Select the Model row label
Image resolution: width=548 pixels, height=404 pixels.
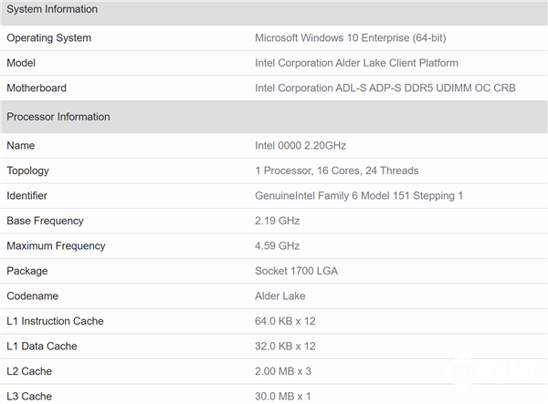[x=22, y=63]
